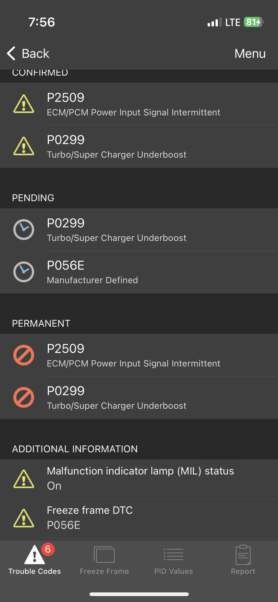
Task: Open the Freeze Frame tab
Action: click(x=104, y=560)
